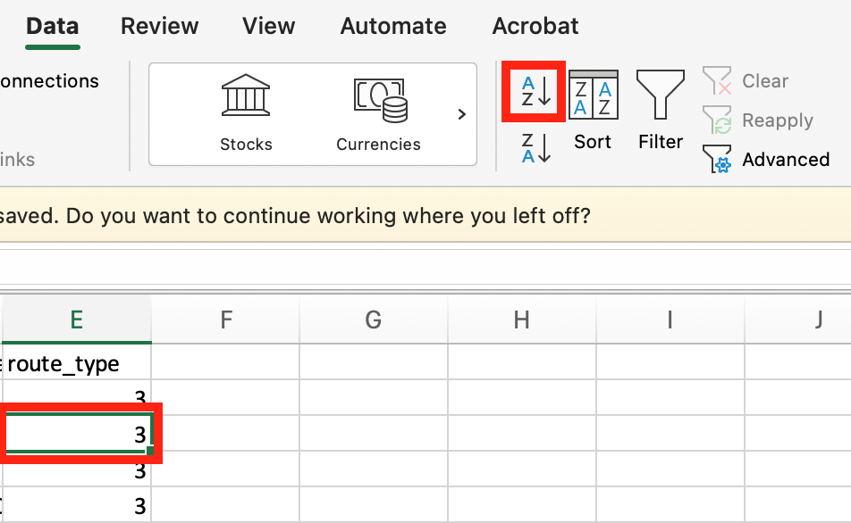Viewport: 851px width, 523px height.
Task: Sort the selection ascending A to Z
Action: [533, 90]
